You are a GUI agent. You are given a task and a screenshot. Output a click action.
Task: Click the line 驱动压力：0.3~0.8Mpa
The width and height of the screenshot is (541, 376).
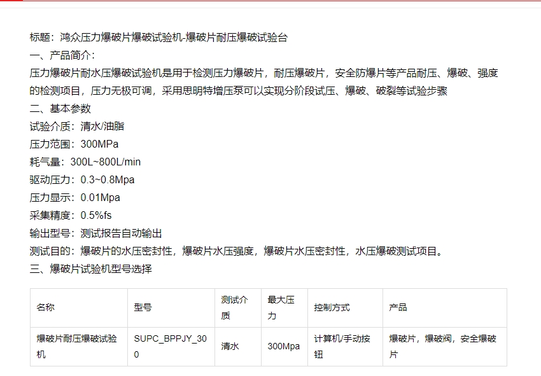click(x=82, y=179)
